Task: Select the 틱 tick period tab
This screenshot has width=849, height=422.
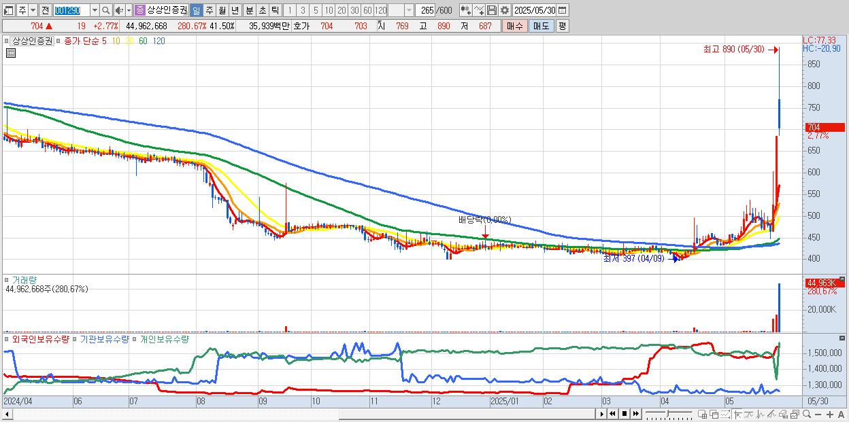Action: tap(275, 10)
